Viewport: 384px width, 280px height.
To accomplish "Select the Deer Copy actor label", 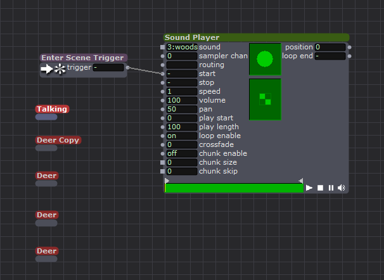I will click(58, 140).
